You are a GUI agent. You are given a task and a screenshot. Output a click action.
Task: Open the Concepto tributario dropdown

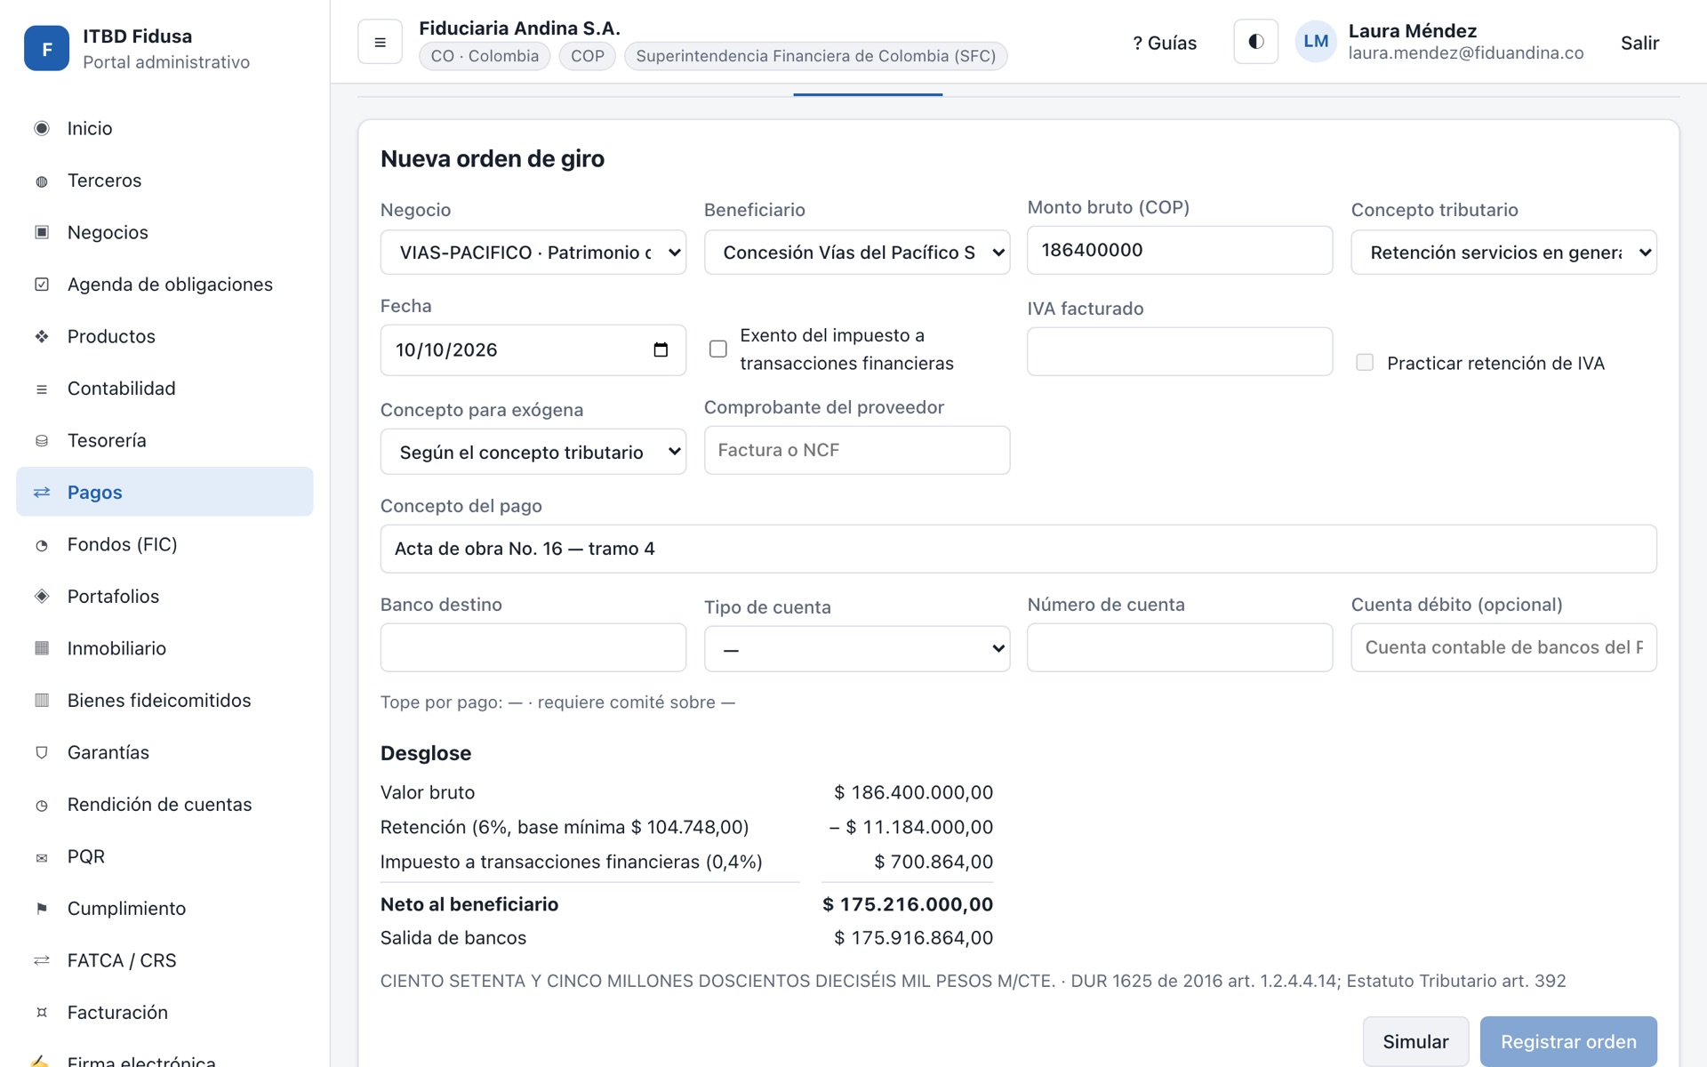pos(1503,253)
